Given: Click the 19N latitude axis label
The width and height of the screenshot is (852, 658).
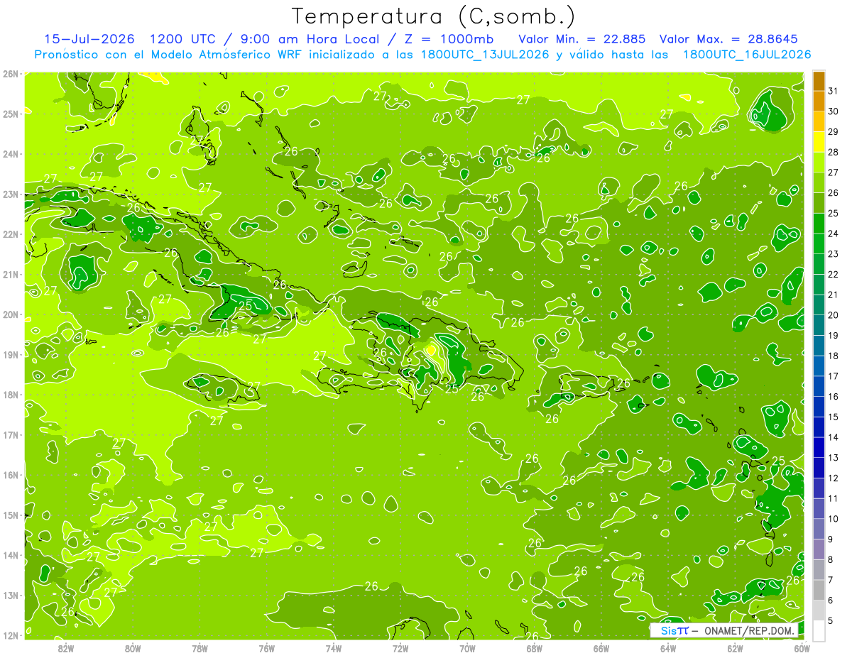Looking at the screenshot, I should (x=11, y=354).
